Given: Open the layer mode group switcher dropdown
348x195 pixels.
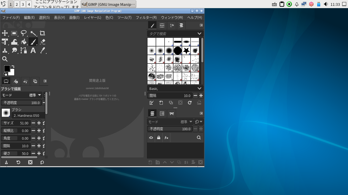Looking at the screenshot, I should (199, 122).
